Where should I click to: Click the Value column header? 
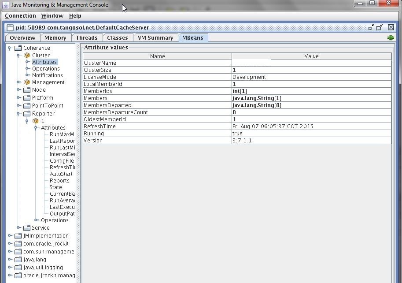(x=311, y=56)
